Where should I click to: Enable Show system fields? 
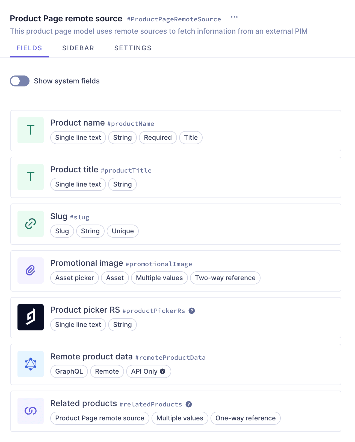19,81
